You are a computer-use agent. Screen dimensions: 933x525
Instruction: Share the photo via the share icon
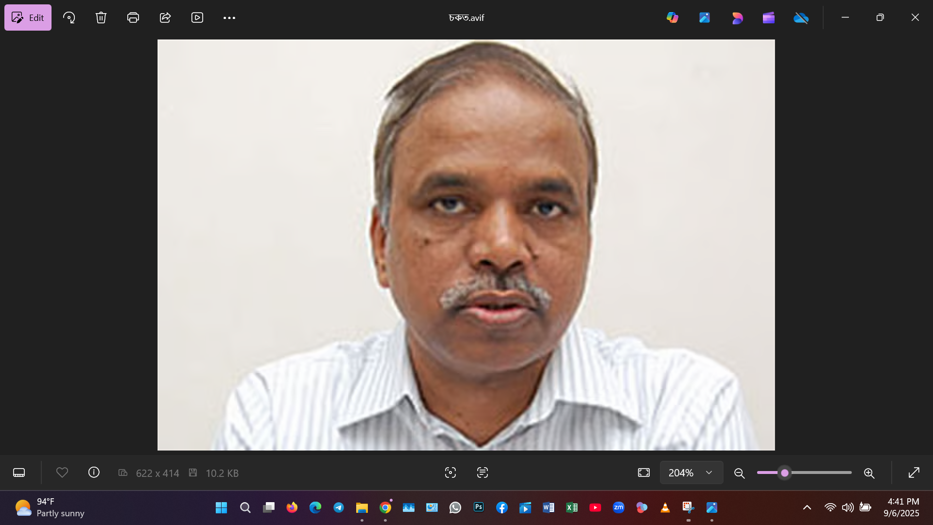pos(165,17)
